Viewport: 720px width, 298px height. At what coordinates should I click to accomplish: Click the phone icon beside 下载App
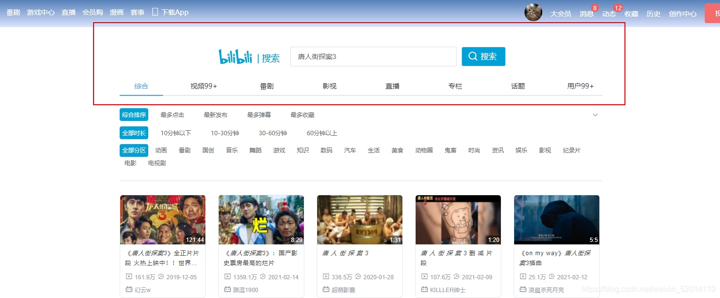tap(155, 12)
